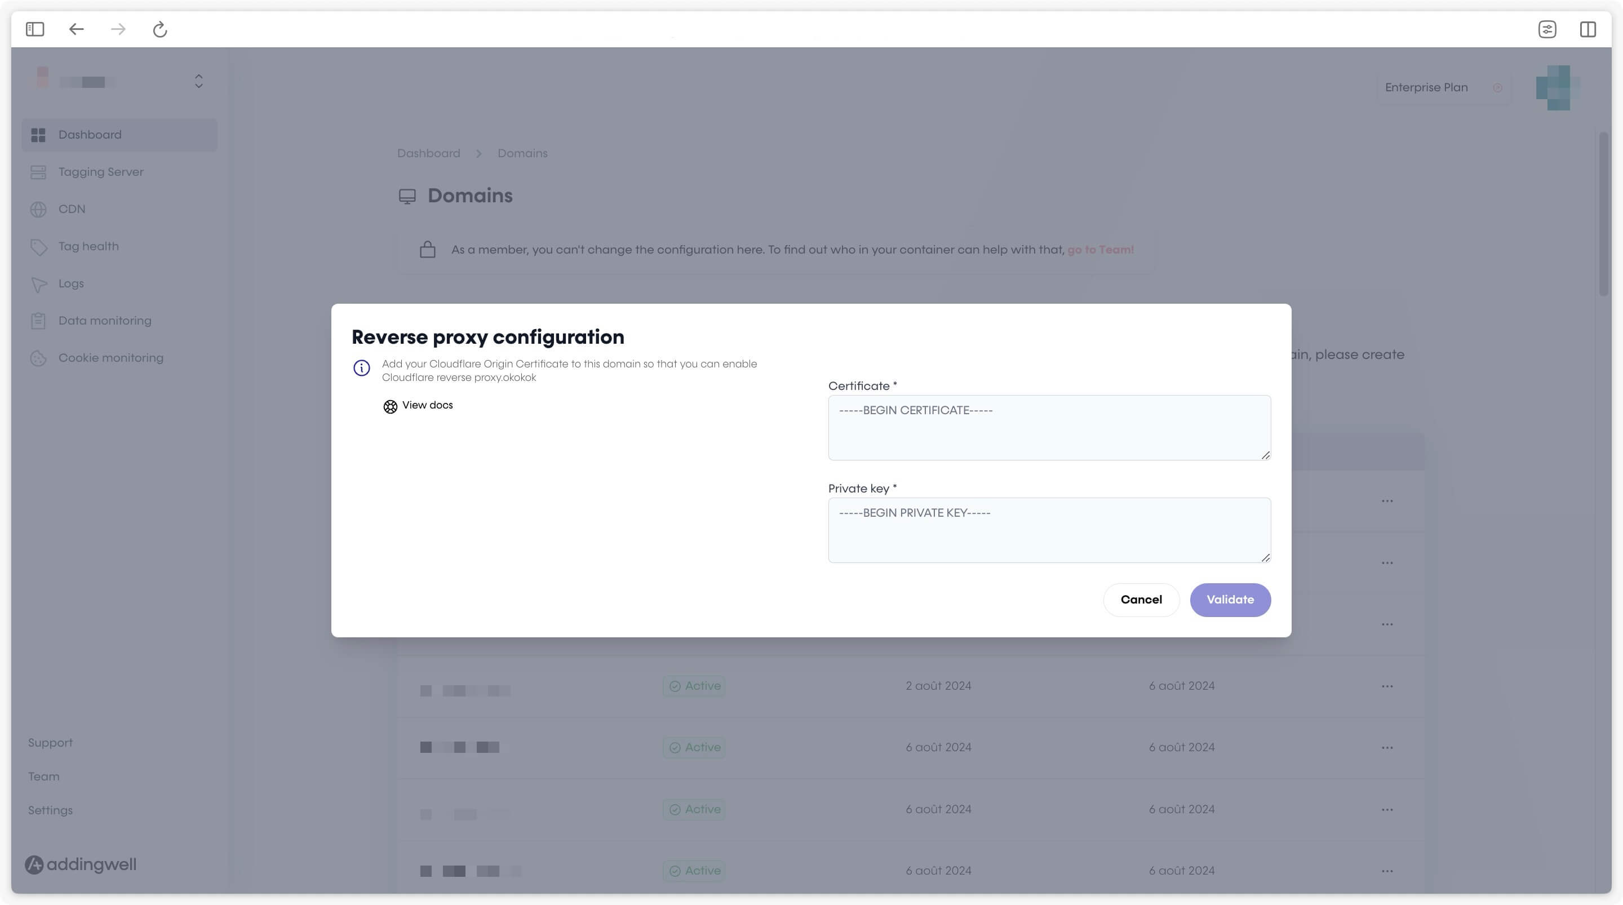Open Dashboard in the sidebar
1623x905 pixels.
pyautogui.click(x=119, y=135)
